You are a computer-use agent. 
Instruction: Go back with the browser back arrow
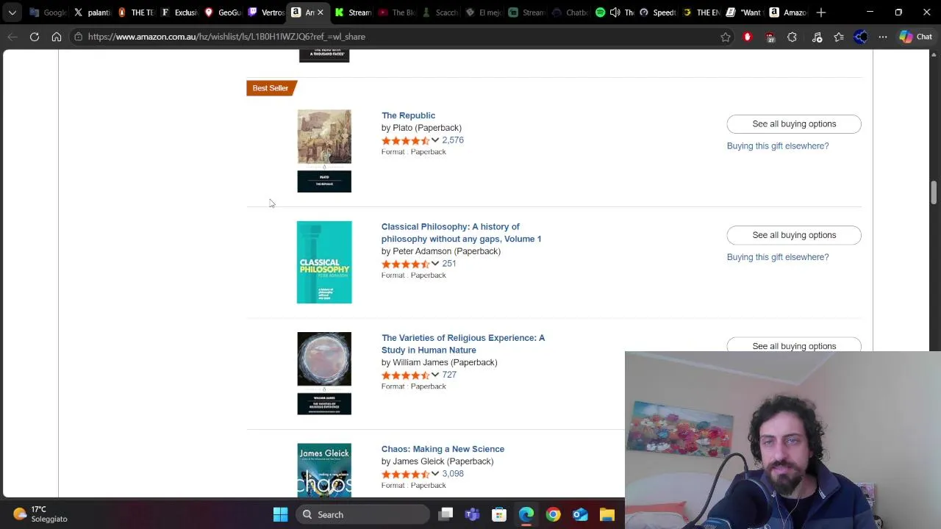tap(12, 37)
